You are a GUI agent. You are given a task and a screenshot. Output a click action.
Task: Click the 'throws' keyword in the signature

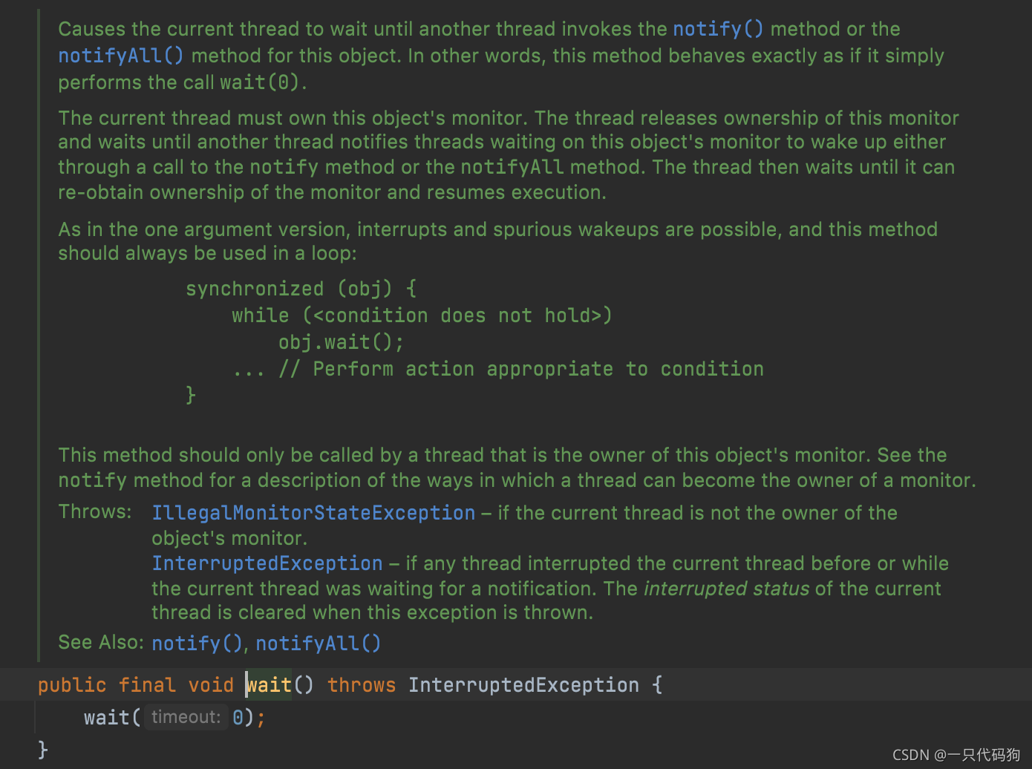point(362,684)
